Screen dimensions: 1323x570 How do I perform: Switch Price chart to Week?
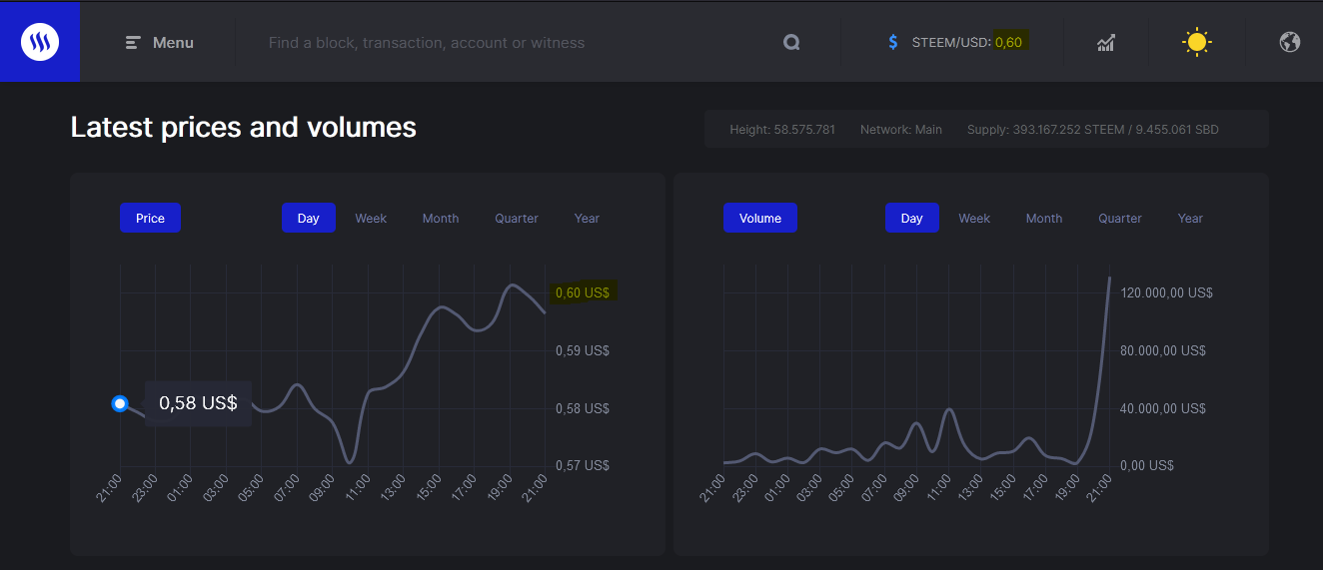click(371, 219)
